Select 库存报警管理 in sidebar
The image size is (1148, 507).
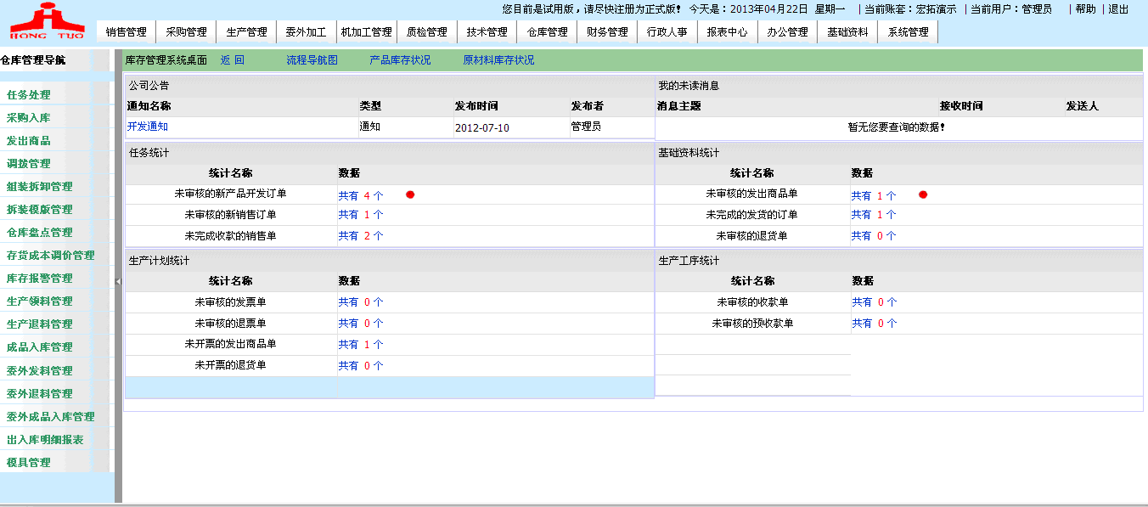[40, 278]
